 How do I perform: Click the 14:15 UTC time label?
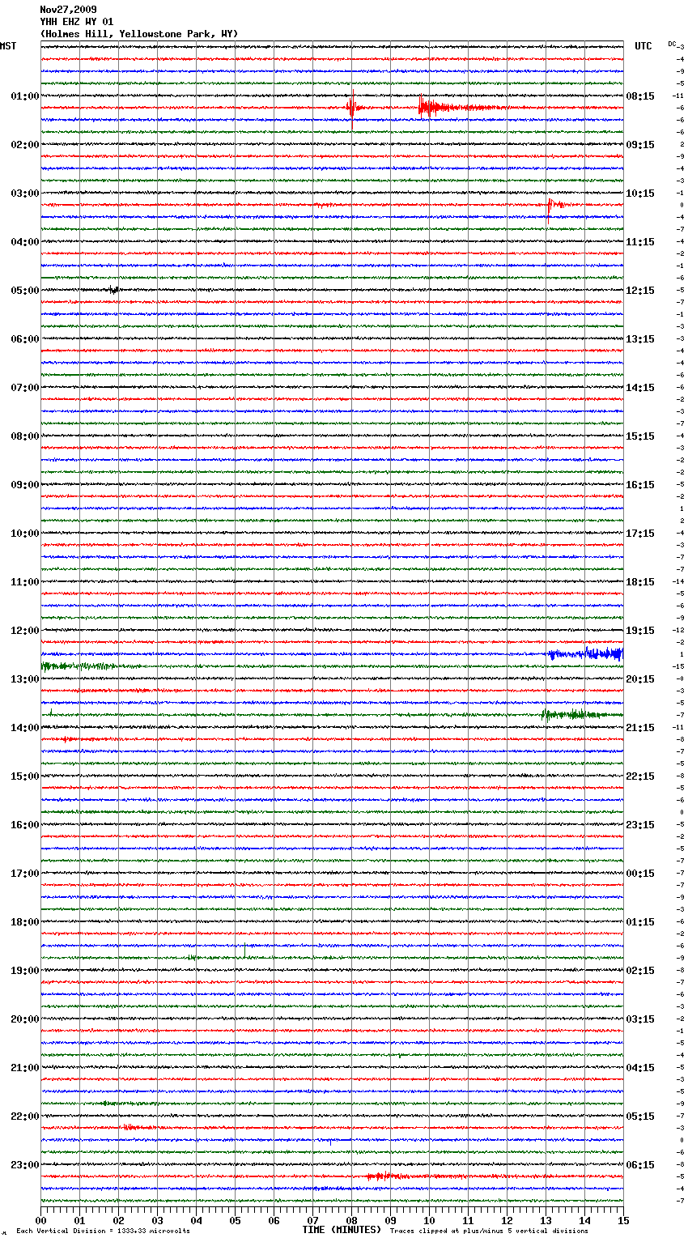pyautogui.click(x=640, y=388)
